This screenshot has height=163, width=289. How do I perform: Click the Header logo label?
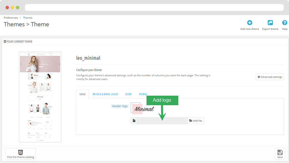(120, 106)
